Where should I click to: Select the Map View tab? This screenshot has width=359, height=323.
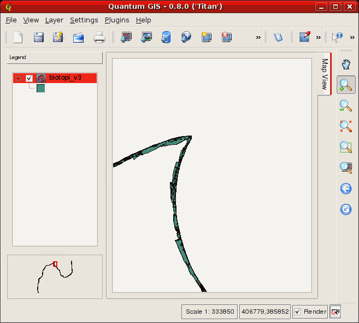325,74
